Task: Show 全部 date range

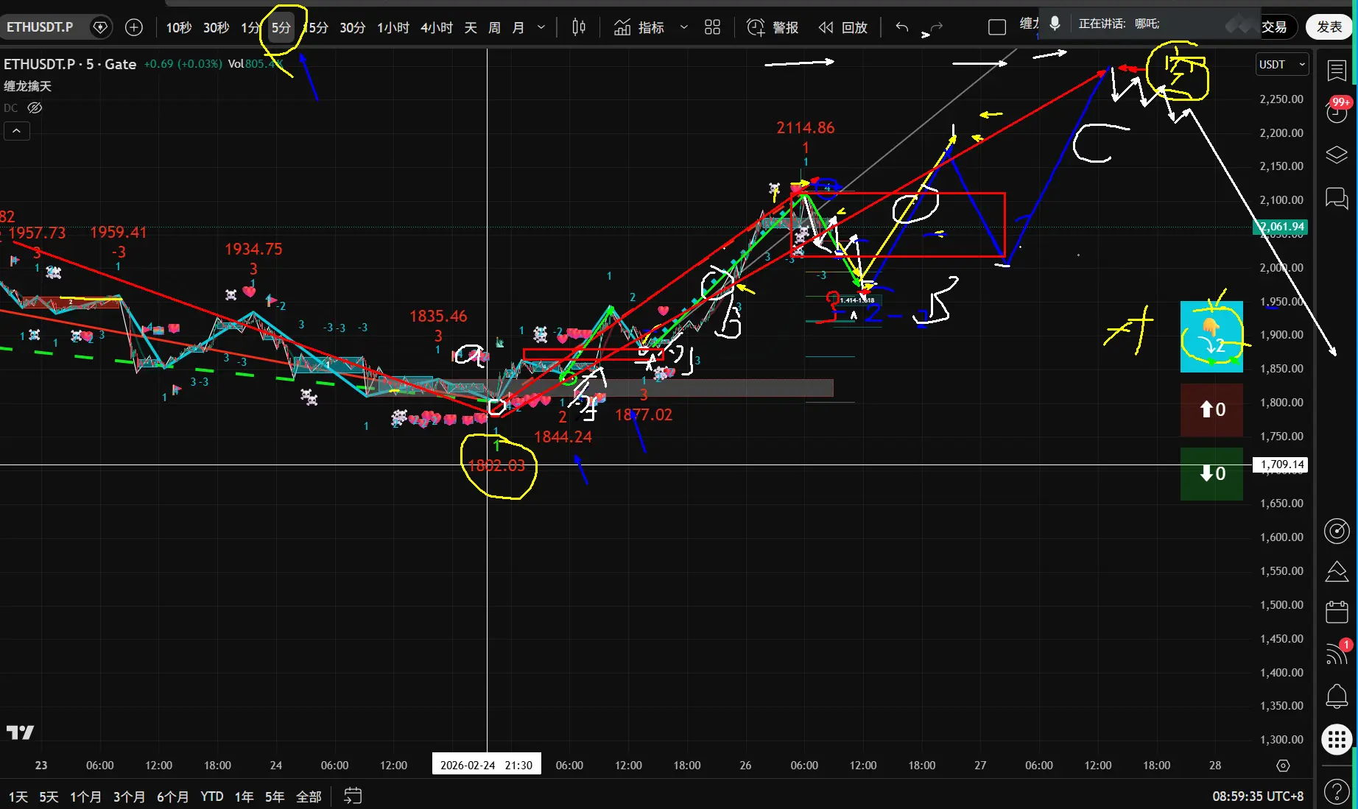Action: click(309, 796)
